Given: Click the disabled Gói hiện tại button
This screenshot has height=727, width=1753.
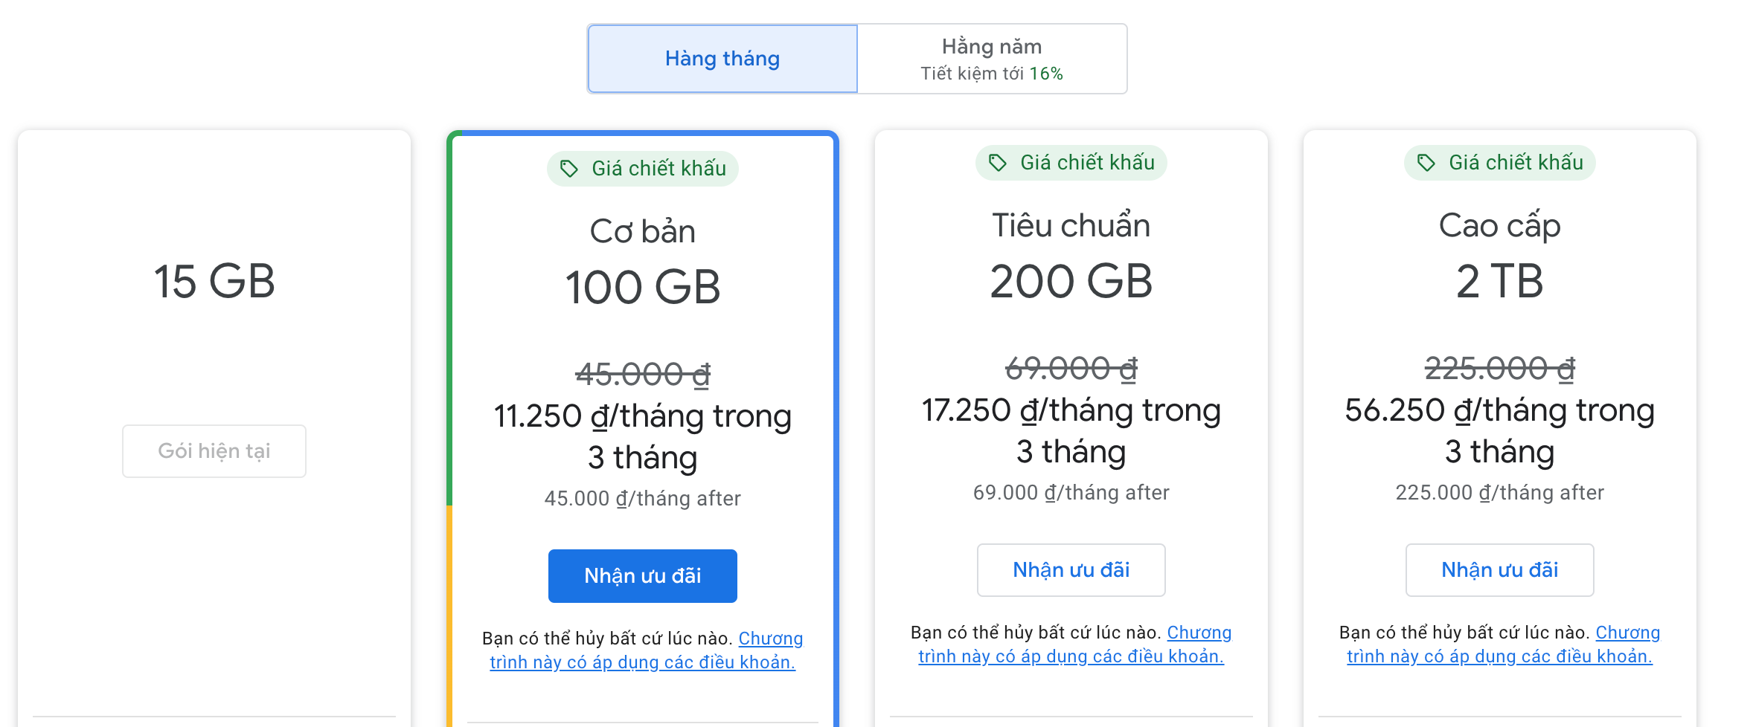Looking at the screenshot, I should point(214,451).
